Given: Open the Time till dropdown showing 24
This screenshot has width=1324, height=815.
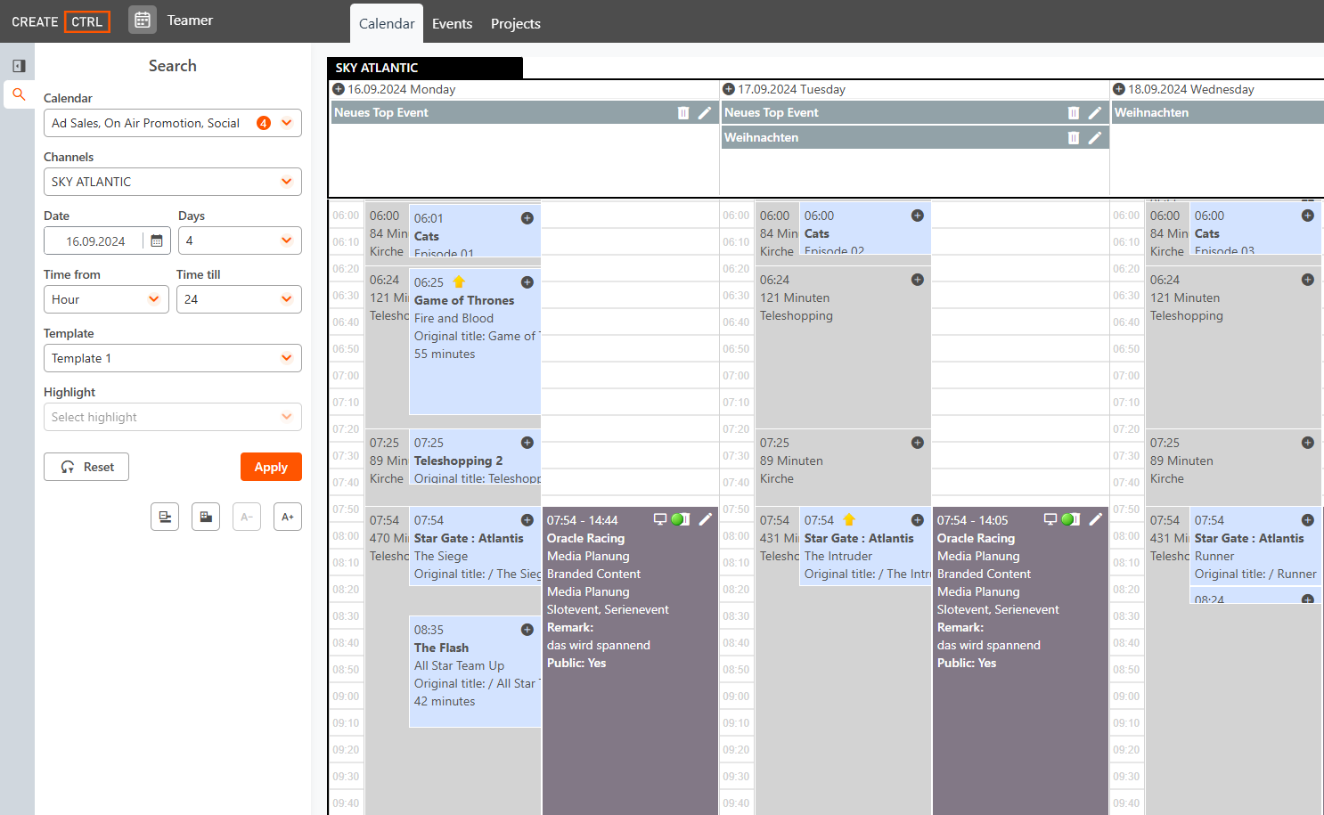Looking at the screenshot, I should 239,299.
